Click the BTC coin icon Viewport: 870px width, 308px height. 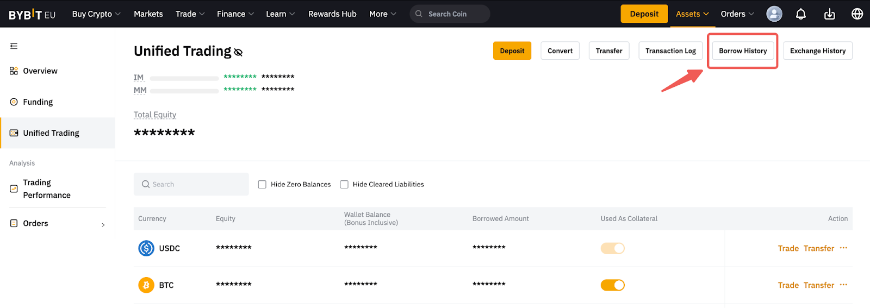point(146,285)
